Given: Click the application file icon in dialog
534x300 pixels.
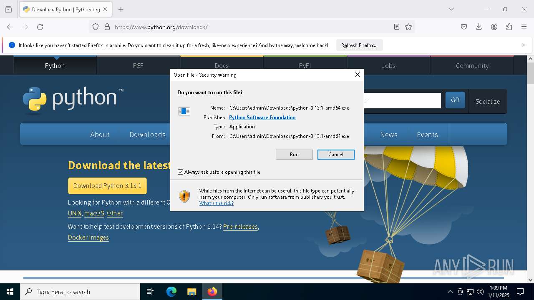Looking at the screenshot, I should (x=184, y=111).
